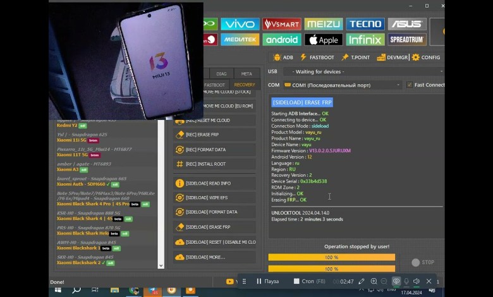This screenshot has height=297, width=493.
Task: Open T.POINT test point tool
Action: [355, 58]
